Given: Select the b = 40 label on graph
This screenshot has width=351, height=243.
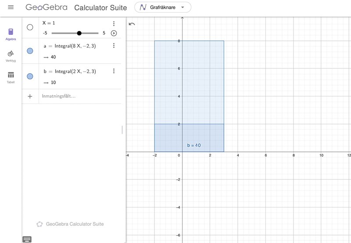Looking at the screenshot, I should tap(193, 145).
